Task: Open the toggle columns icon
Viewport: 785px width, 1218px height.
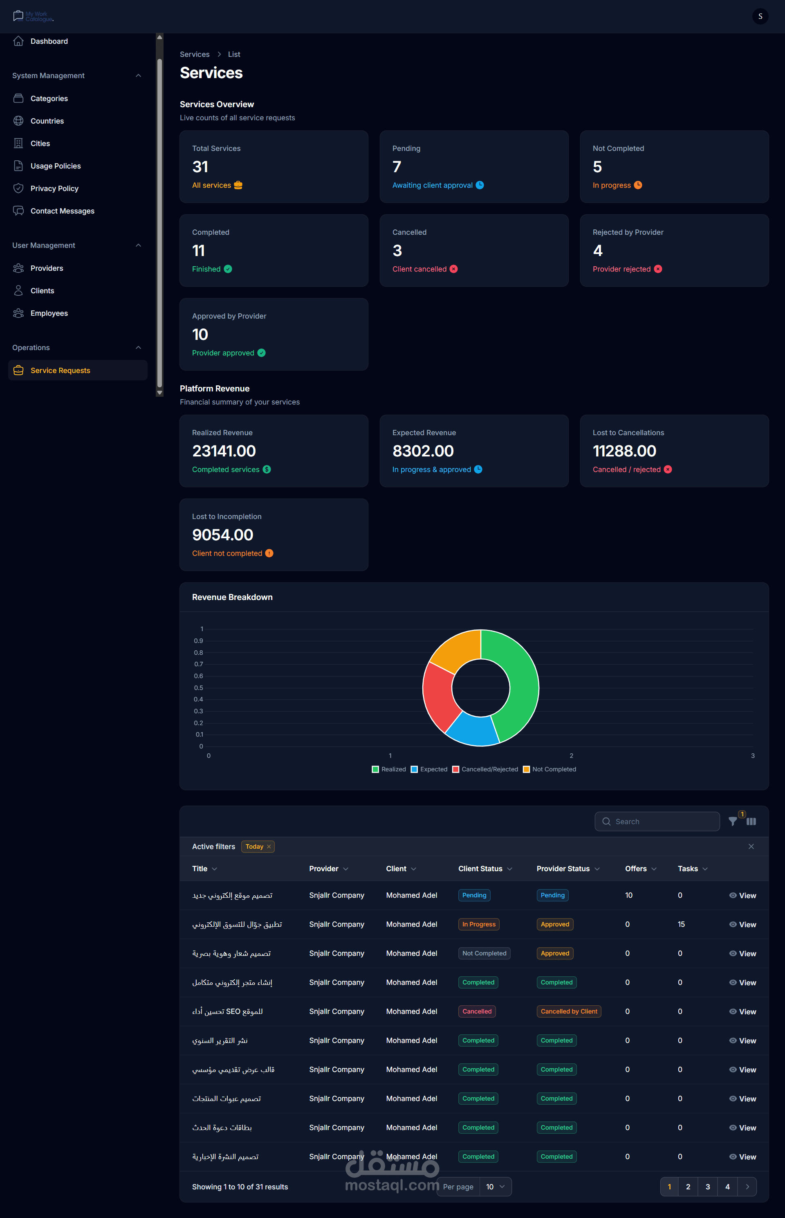Action: [x=751, y=821]
